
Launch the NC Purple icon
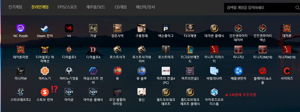[20, 28]
